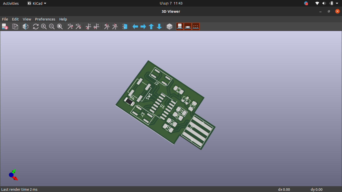Click the Wi-Fi network indicator
The image size is (342, 192).
pyautogui.click(x=317, y=3)
